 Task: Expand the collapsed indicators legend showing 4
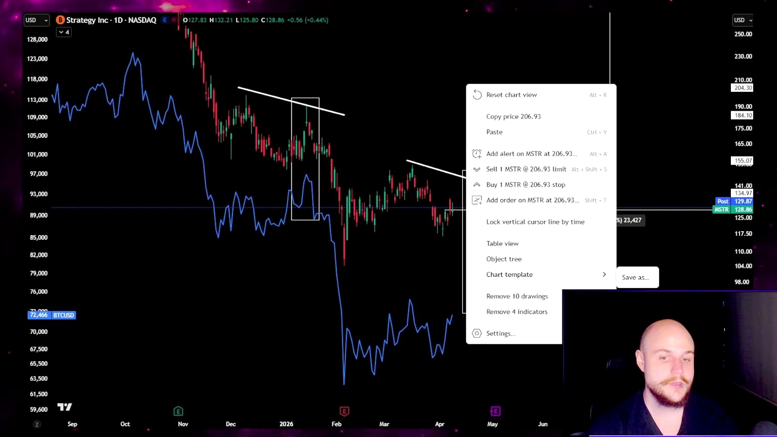(64, 32)
